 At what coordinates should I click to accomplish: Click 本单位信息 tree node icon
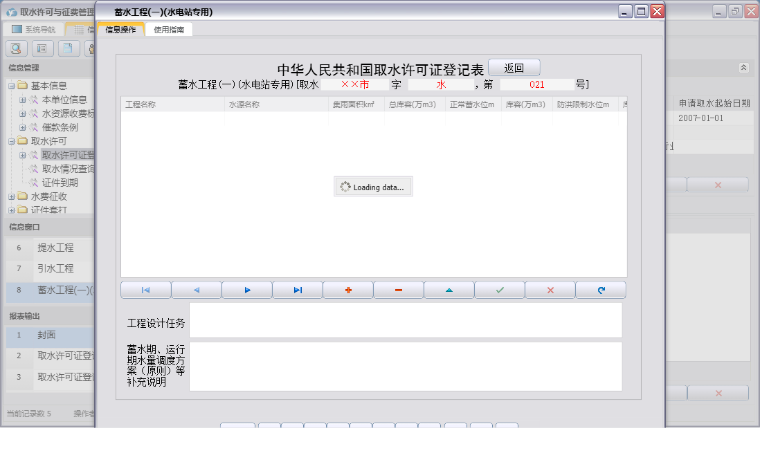[x=33, y=100]
